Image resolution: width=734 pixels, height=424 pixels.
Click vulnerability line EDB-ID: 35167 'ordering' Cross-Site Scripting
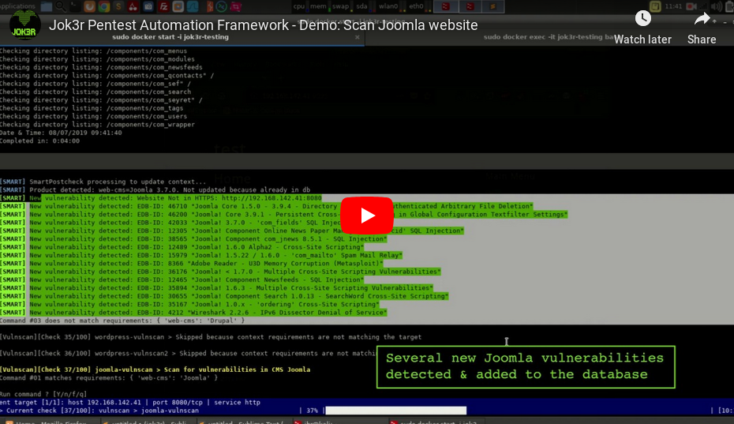coord(190,305)
